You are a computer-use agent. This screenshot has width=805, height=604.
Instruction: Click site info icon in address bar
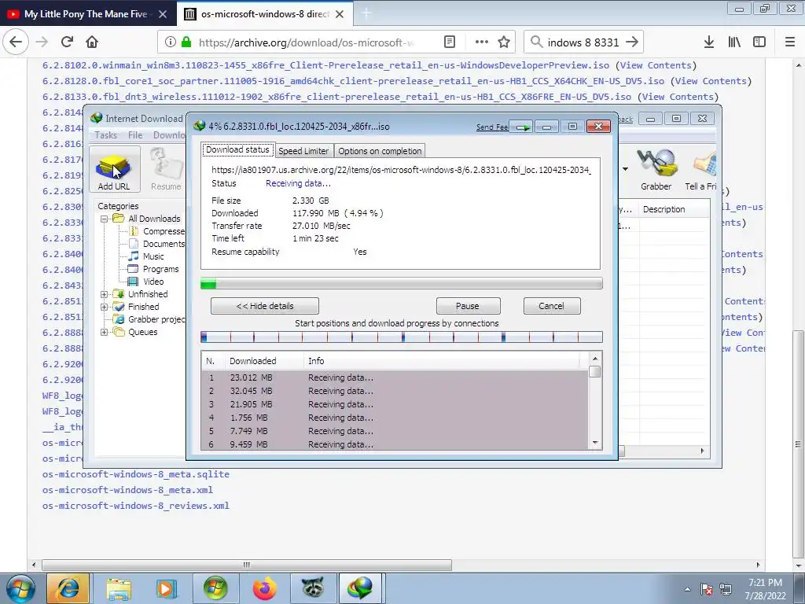click(170, 42)
